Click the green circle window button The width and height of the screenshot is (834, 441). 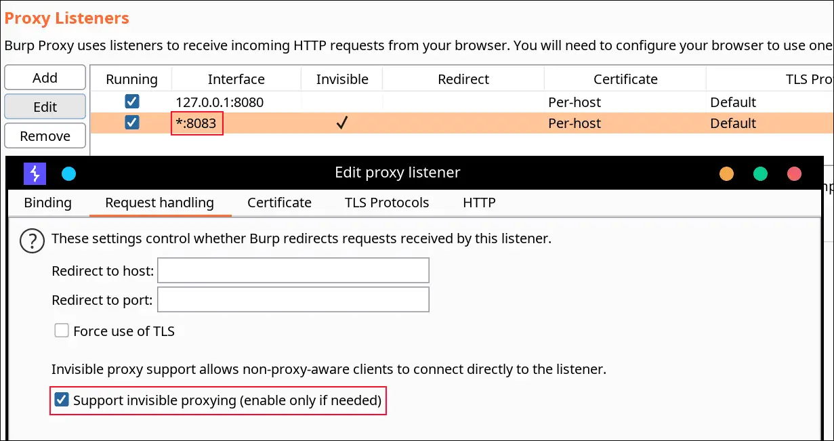point(760,174)
